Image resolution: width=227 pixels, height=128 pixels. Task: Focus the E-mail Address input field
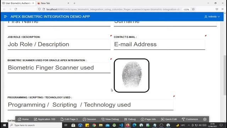159,44
